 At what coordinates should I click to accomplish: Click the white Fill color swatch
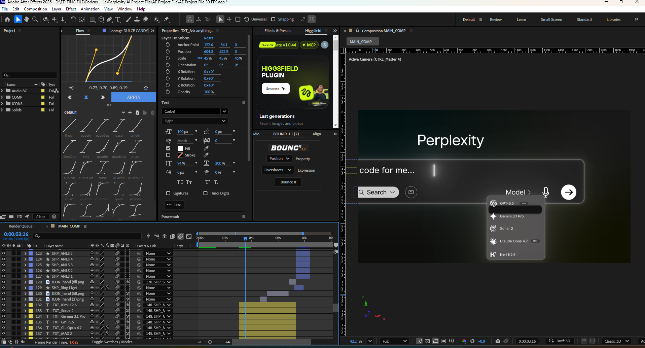(180, 148)
